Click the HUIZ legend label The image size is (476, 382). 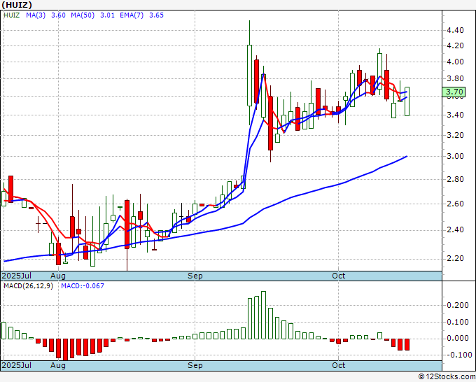pyautogui.click(x=11, y=15)
